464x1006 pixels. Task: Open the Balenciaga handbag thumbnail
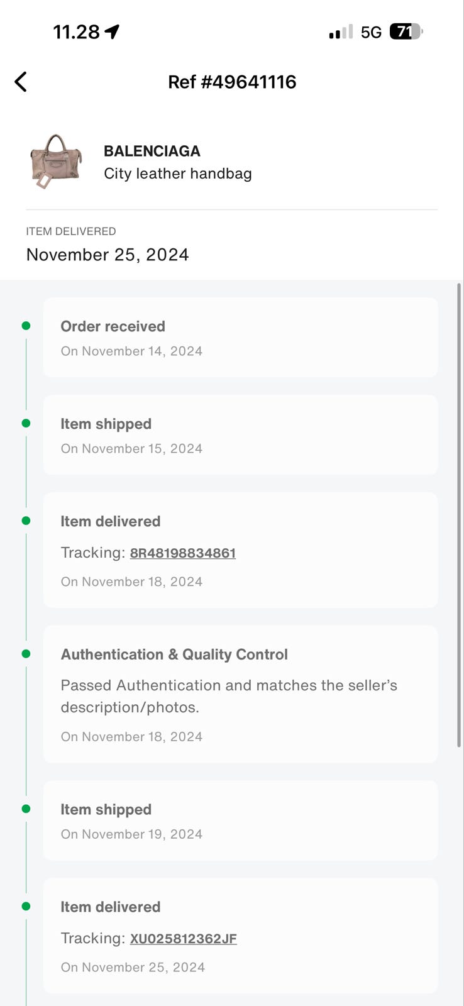point(56,160)
